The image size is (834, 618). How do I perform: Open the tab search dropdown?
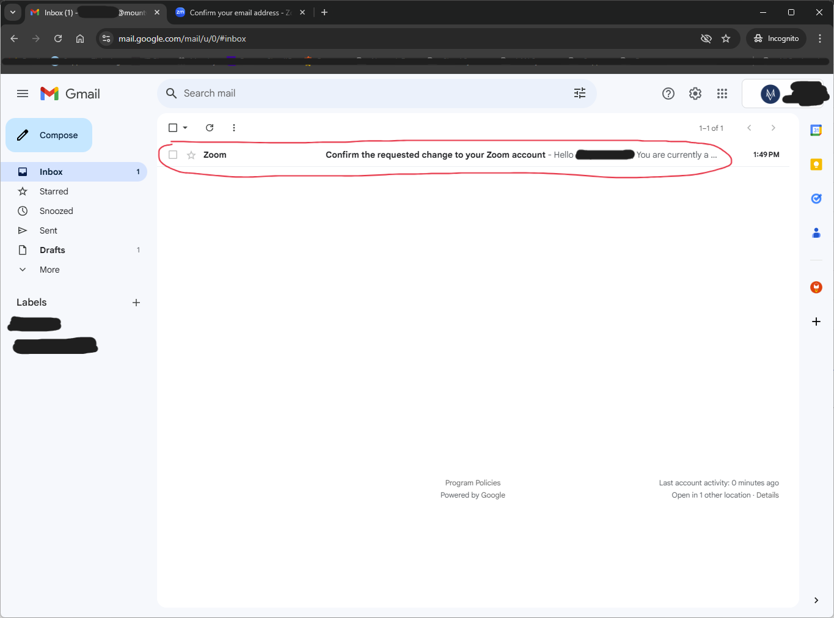[x=13, y=12]
